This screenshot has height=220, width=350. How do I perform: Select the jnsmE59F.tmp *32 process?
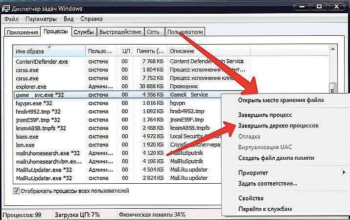117,120
